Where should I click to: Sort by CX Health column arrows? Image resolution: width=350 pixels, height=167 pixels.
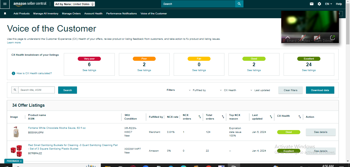(300, 117)
